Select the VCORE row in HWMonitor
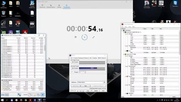181x102 pixels. click(x=150, y=44)
